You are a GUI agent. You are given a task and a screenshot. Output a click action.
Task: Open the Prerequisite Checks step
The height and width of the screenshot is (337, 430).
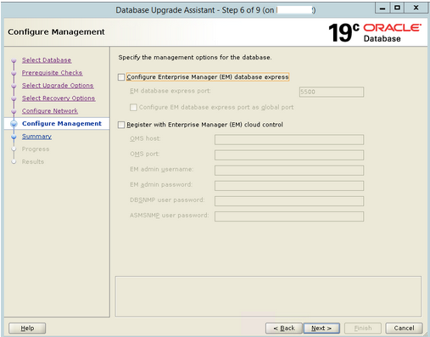click(52, 73)
